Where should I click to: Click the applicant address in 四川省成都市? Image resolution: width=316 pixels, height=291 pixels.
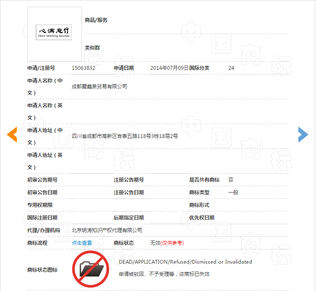125,136
